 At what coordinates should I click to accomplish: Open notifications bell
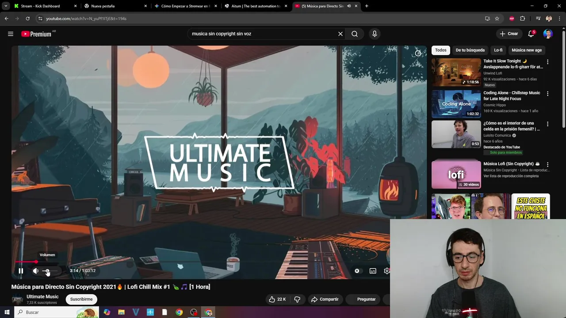[532, 34]
